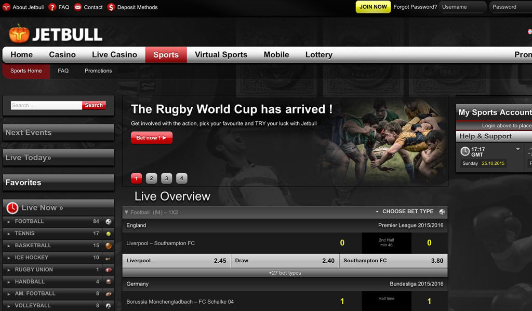Bet on Liverpool at odds 2.45

click(177, 261)
